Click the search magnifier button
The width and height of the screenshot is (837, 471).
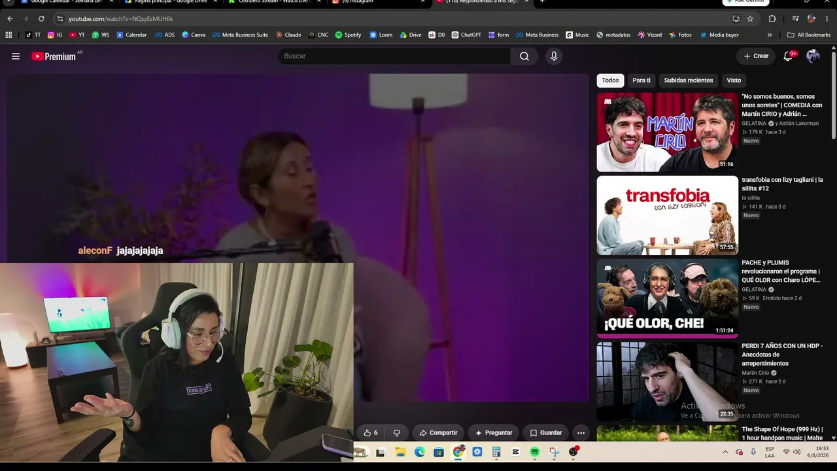(524, 56)
